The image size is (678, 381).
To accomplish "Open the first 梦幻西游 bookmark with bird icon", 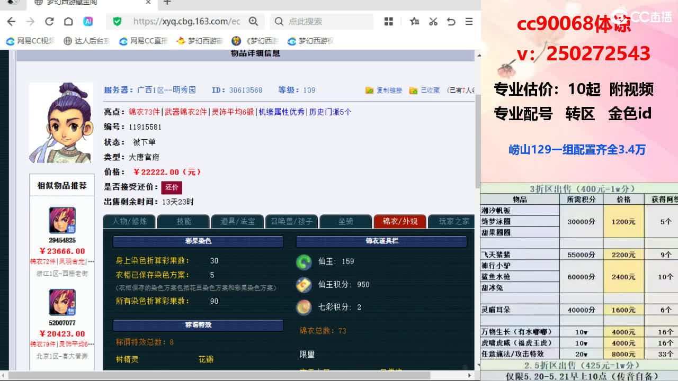I will 200,41.
